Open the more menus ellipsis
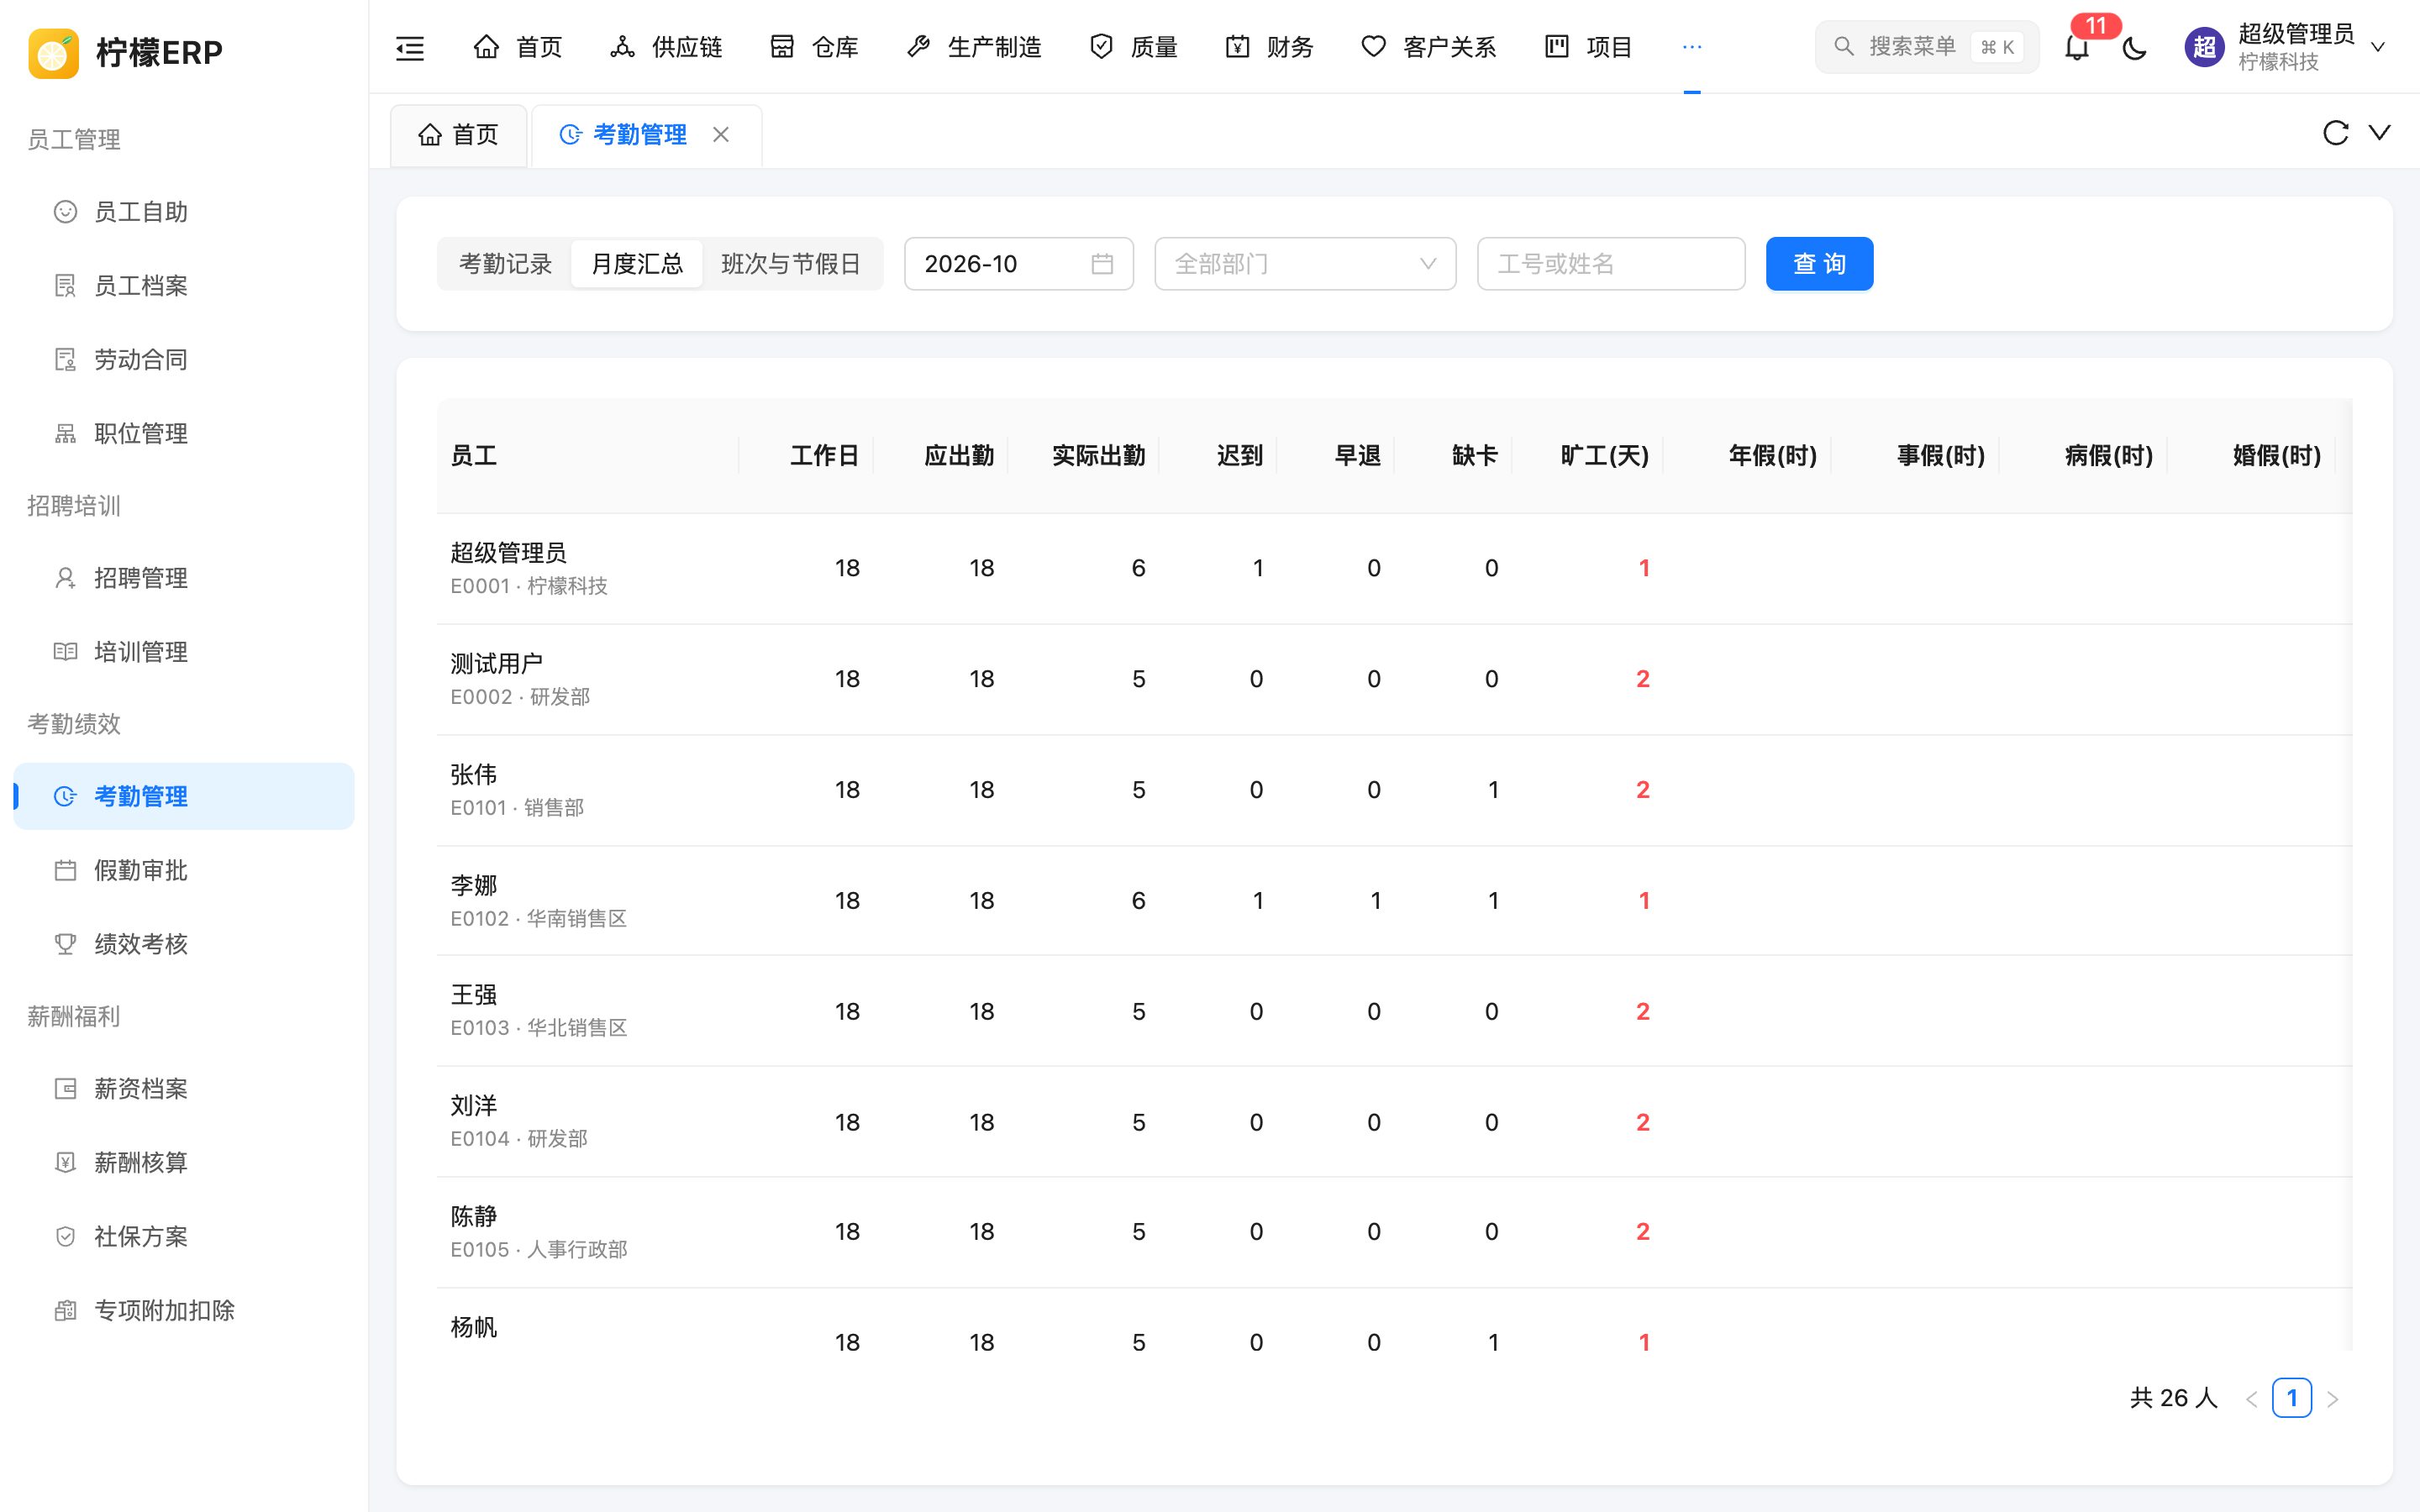 tap(1692, 47)
